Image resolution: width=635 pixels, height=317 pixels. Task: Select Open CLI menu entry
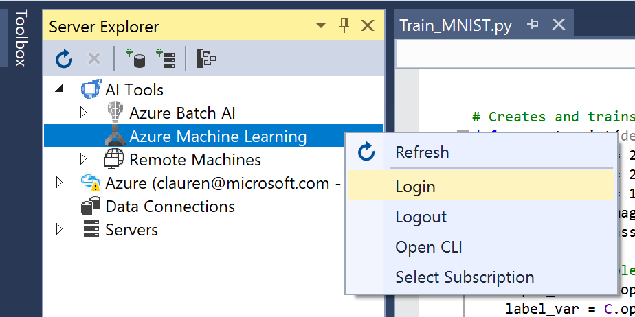pyautogui.click(x=481, y=246)
